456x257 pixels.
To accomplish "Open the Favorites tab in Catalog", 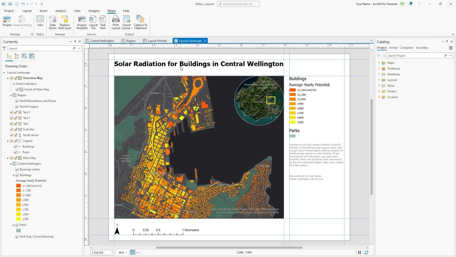I will (422, 48).
